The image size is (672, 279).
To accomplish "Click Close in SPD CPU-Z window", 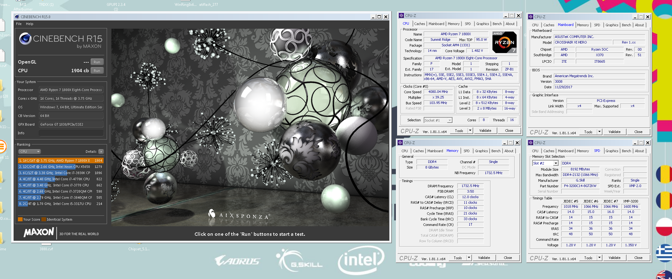I will pyautogui.click(x=638, y=258).
